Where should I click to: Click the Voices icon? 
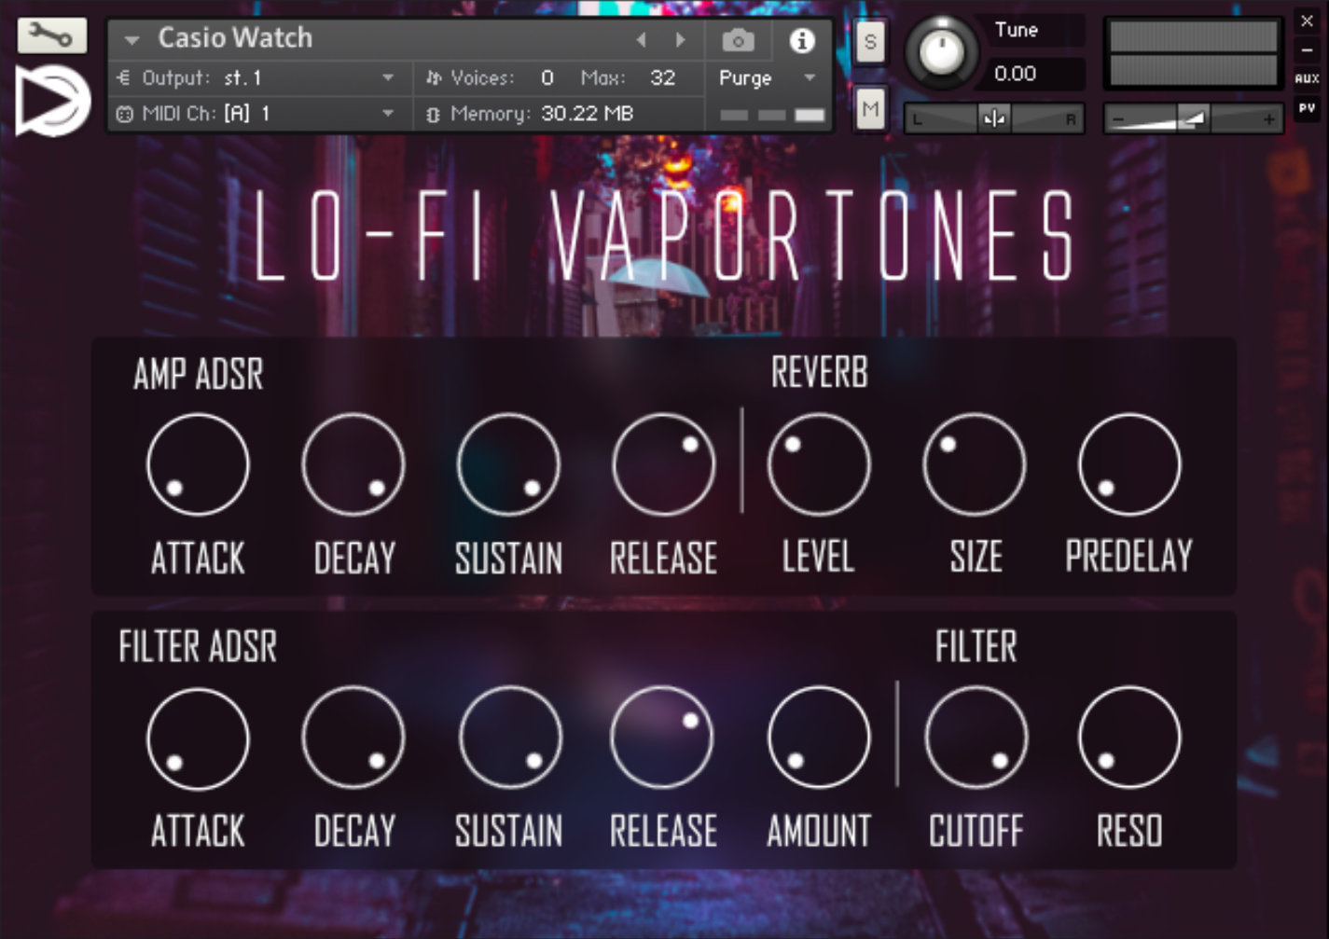point(433,78)
